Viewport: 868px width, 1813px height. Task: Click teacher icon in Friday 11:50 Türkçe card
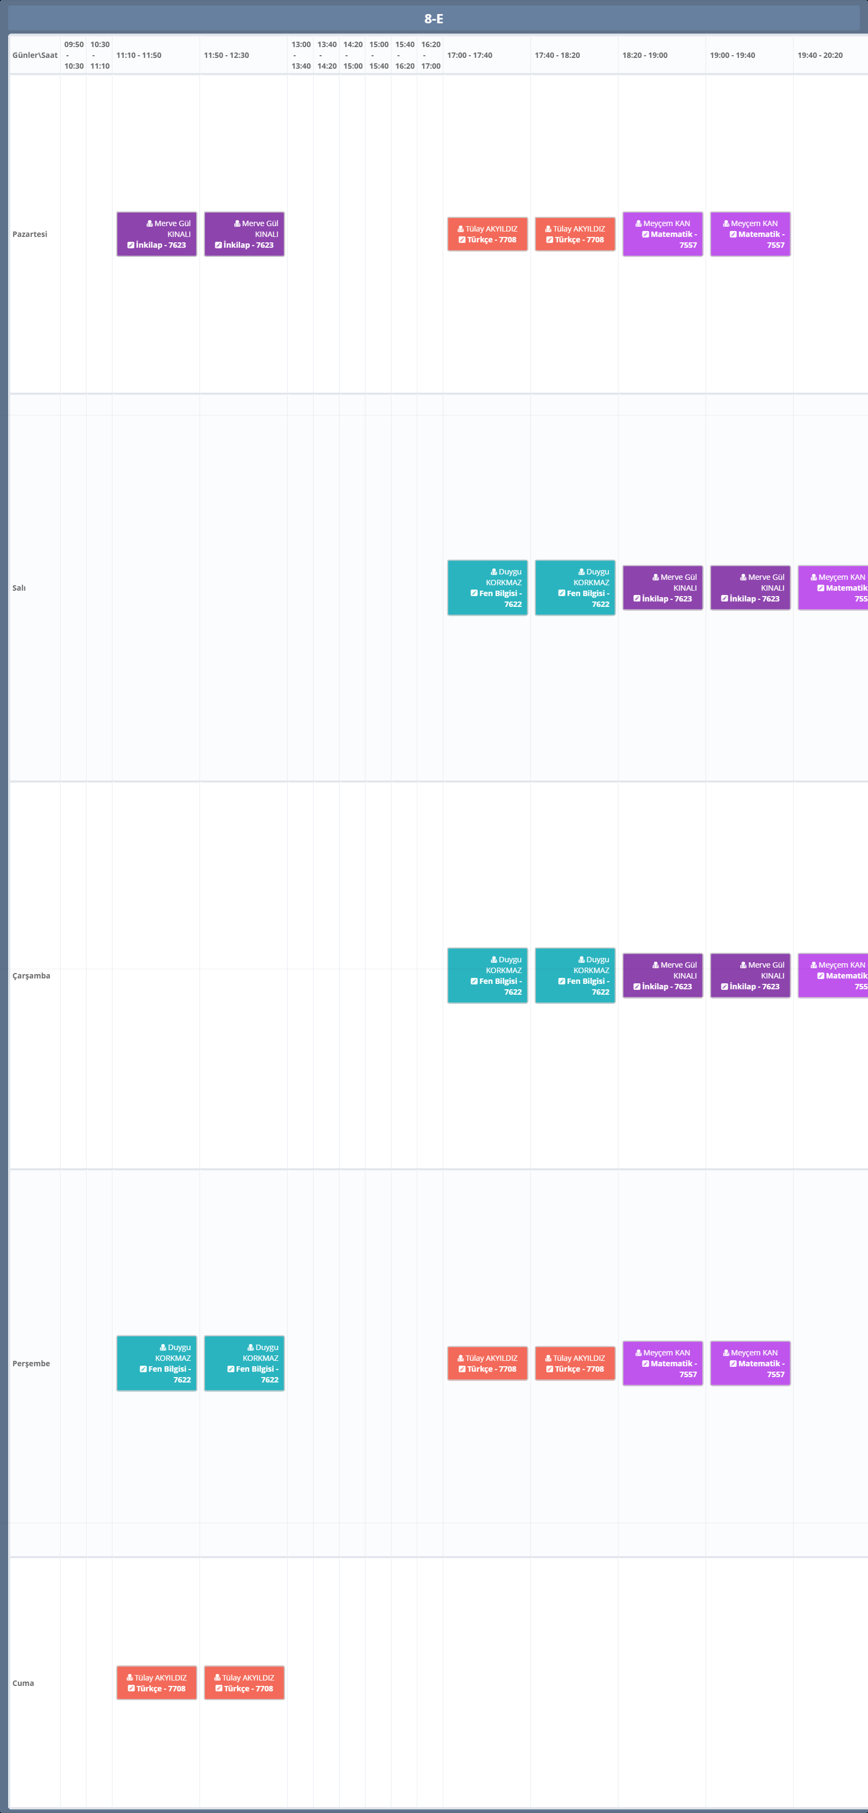point(217,1678)
